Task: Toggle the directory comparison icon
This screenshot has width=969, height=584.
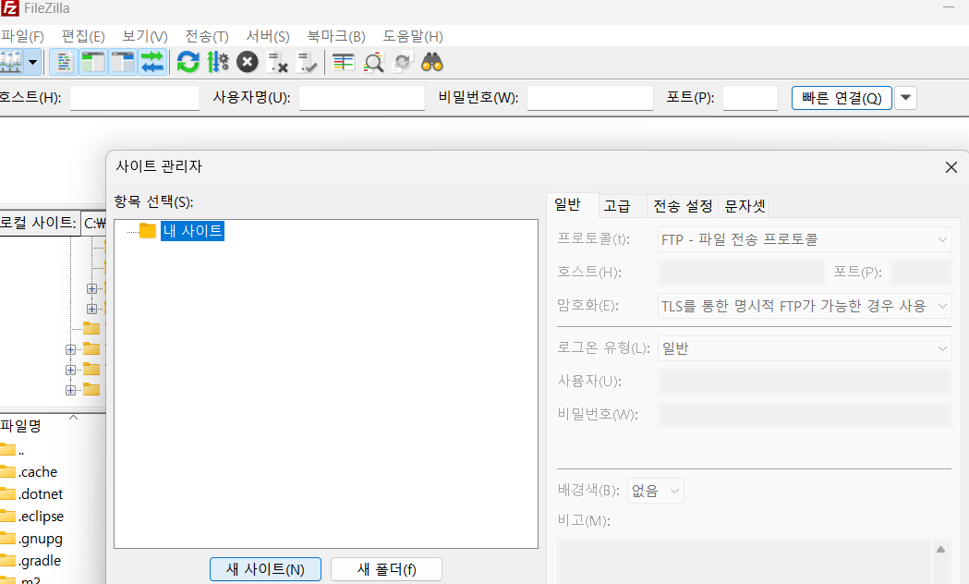Action: click(x=373, y=63)
